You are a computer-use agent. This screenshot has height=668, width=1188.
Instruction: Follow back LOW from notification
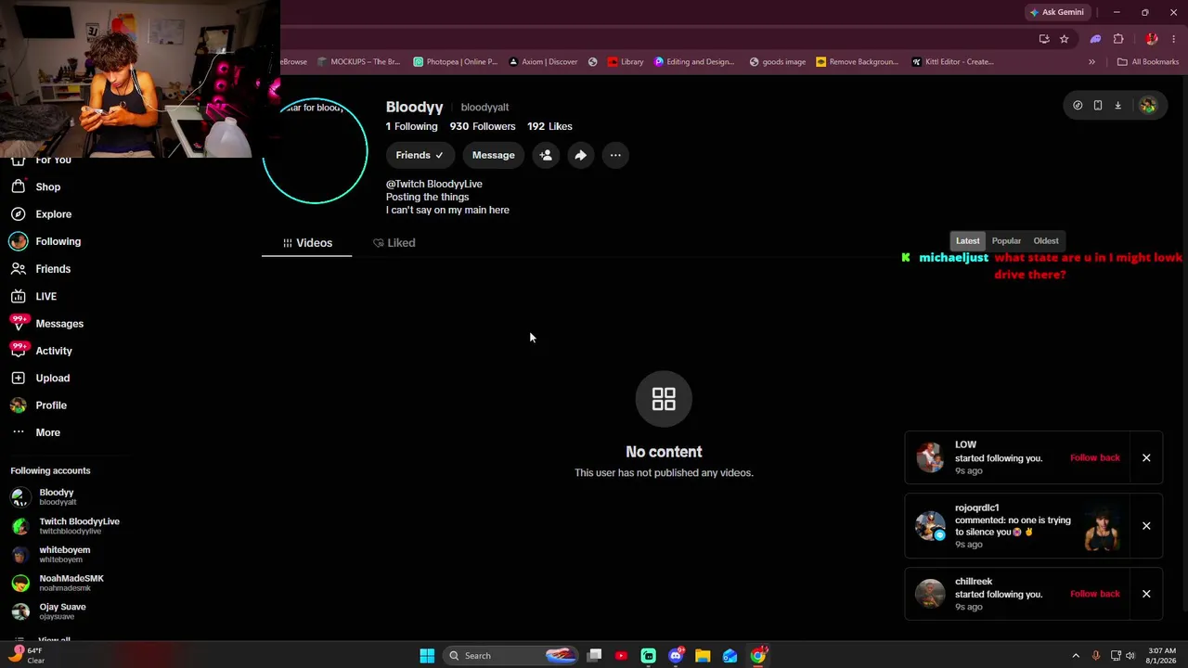pyautogui.click(x=1095, y=457)
